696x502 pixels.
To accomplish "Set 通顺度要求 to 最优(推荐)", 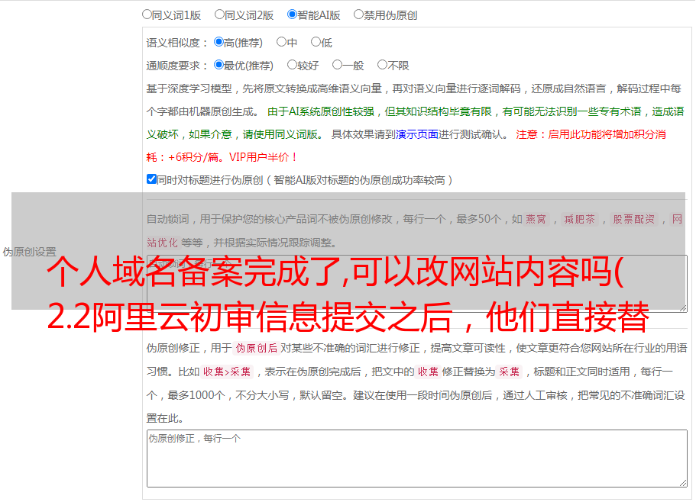I will 219,65.
